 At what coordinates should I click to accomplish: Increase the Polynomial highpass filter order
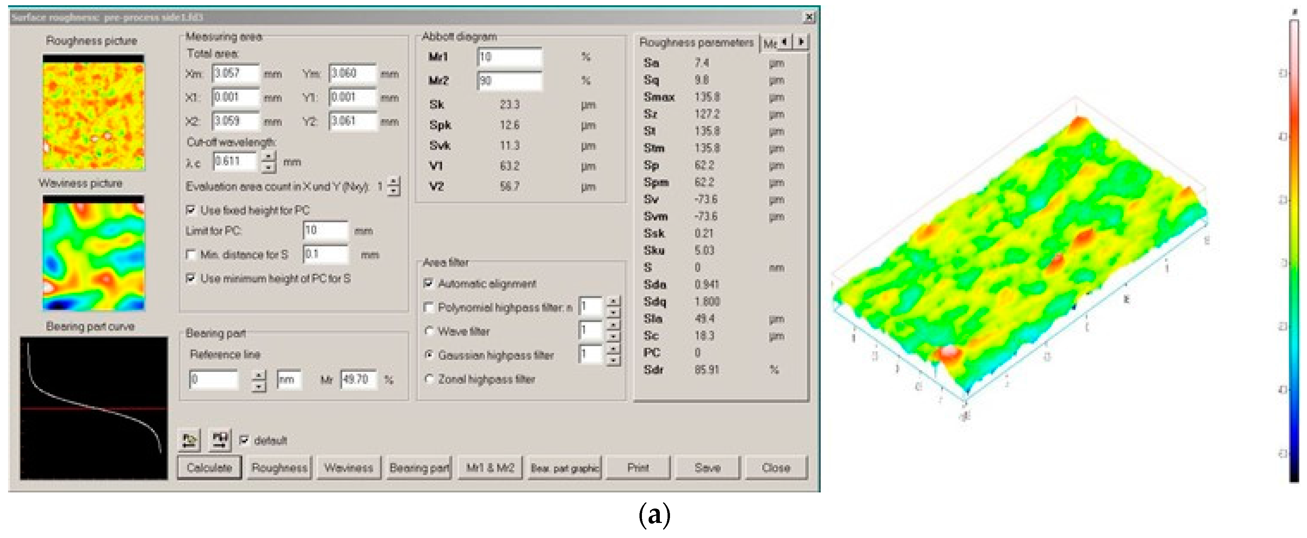click(x=613, y=301)
